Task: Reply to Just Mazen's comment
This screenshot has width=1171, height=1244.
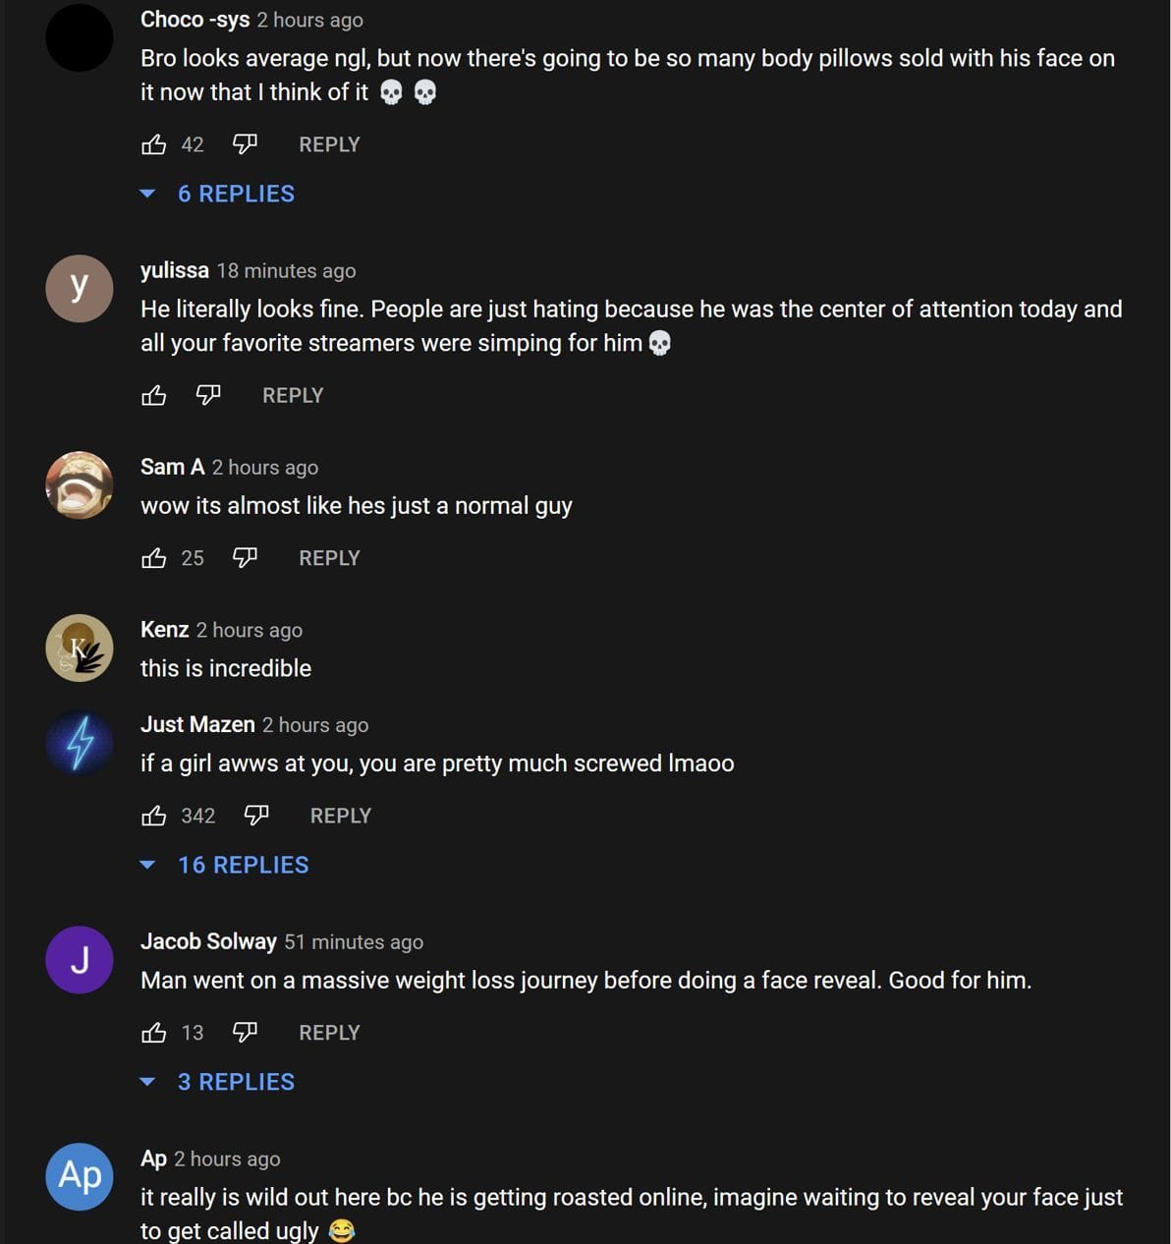Action: (340, 816)
